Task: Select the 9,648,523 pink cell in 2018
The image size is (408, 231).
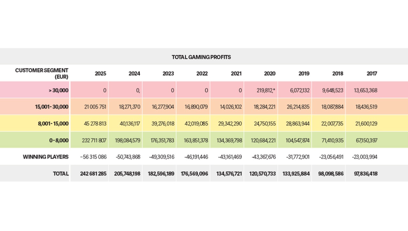Action: (333, 90)
